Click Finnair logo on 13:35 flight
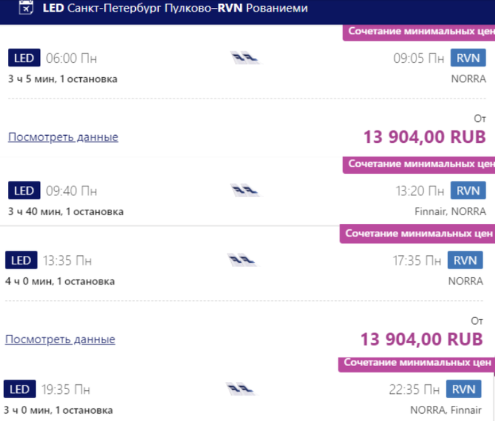Screen dimensions: 495x421 click(242, 261)
